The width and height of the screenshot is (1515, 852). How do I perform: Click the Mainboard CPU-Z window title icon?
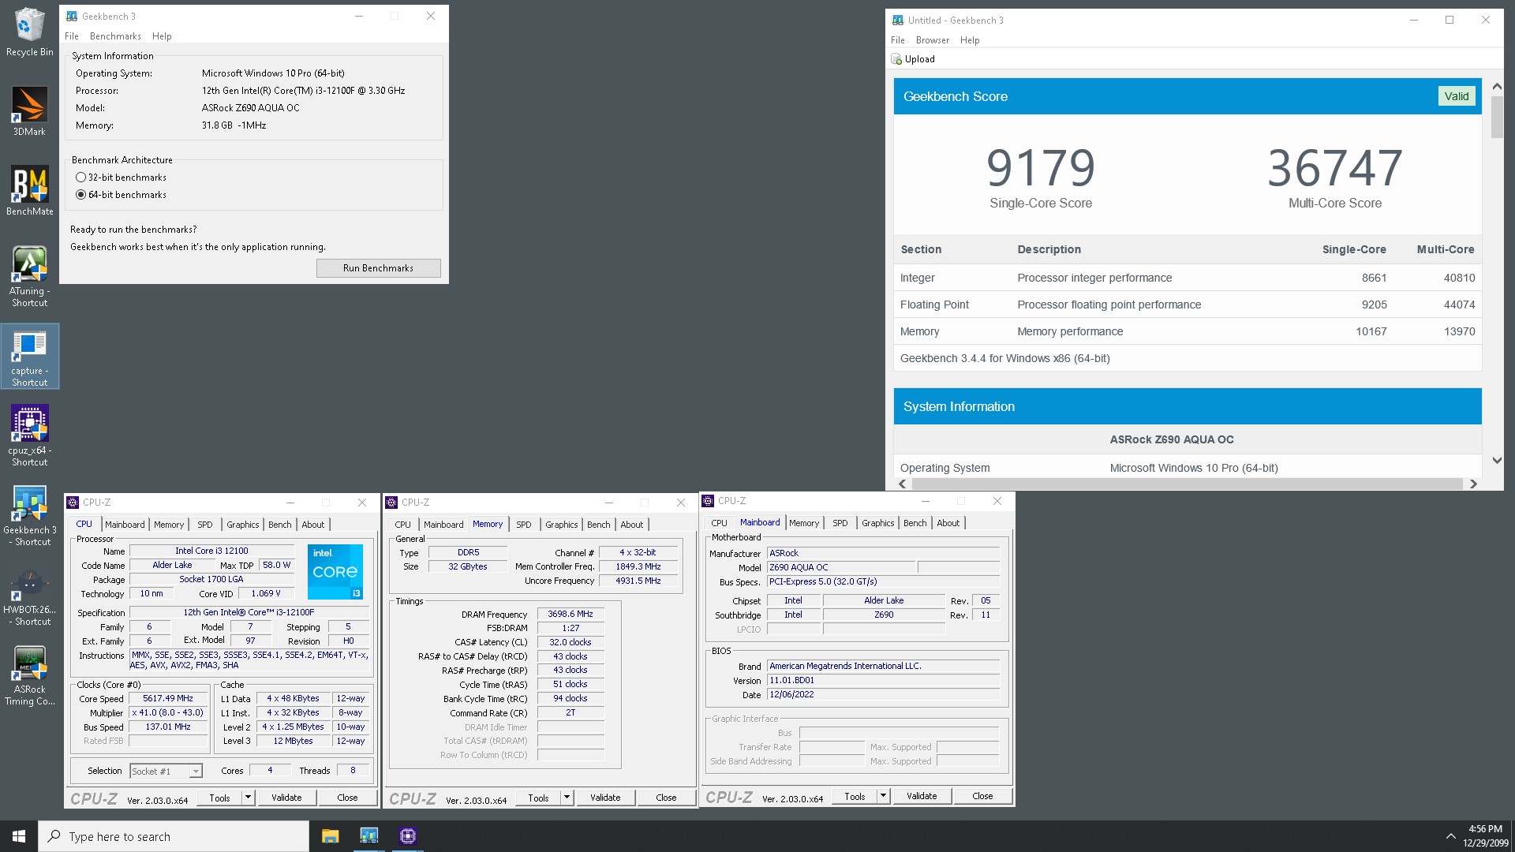coord(709,501)
